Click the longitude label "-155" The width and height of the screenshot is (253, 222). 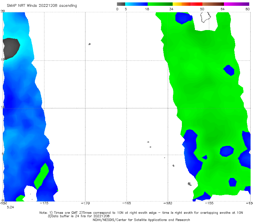tap(209, 203)
